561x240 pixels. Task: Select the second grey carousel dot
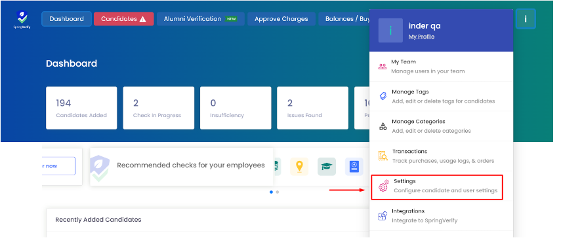[x=278, y=192]
